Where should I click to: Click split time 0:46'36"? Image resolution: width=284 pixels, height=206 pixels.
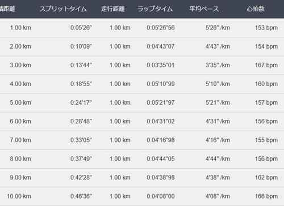pyautogui.click(x=81, y=196)
